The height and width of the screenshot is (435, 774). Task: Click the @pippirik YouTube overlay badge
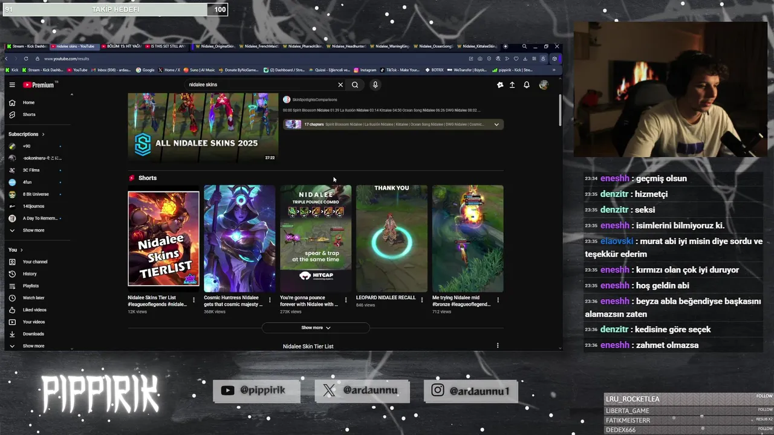256,390
